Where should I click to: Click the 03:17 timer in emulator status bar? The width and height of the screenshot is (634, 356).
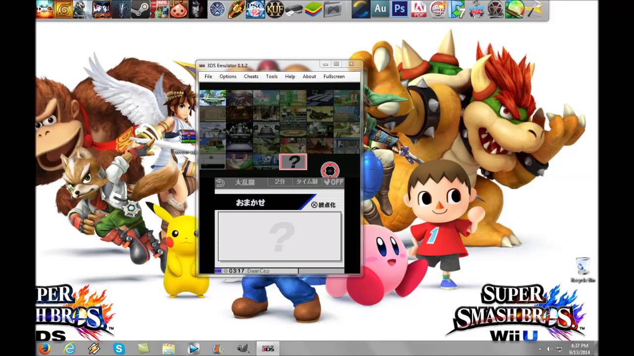tap(237, 271)
